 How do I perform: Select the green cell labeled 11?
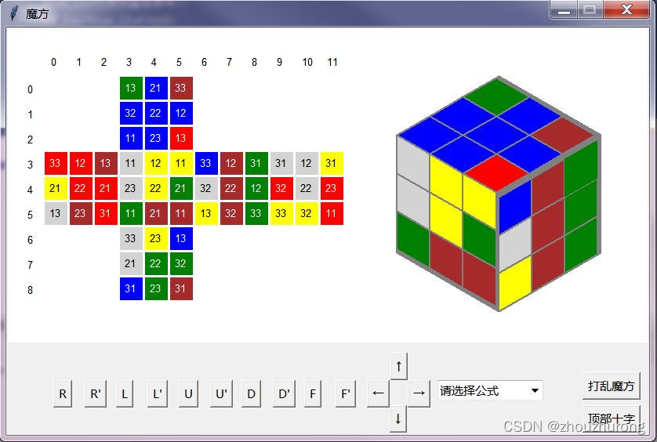(131, 214)
